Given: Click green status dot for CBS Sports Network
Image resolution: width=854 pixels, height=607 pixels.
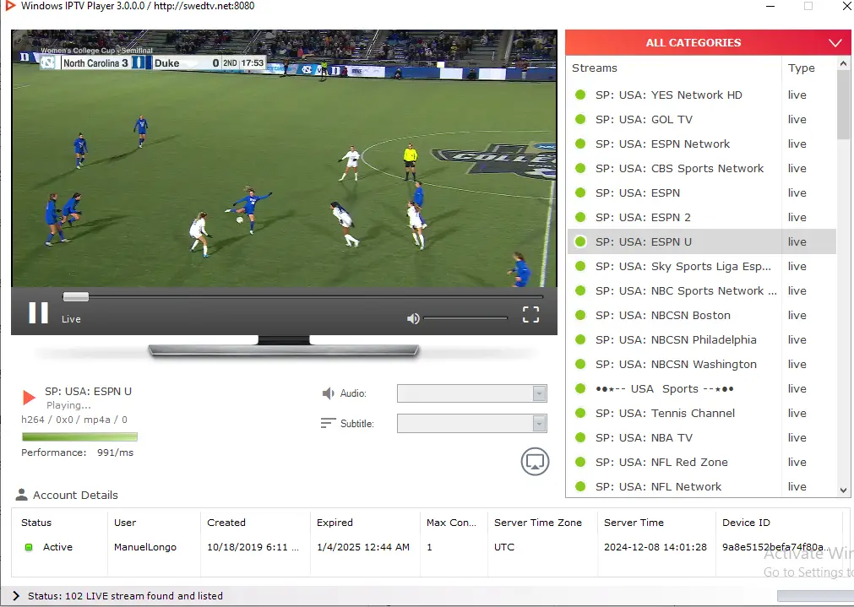Looking at the screenshot, I should pyautogui.click(x=580, y=168).
